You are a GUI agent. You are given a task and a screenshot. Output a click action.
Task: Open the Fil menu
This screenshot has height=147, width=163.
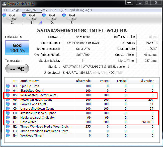[5, 10]
